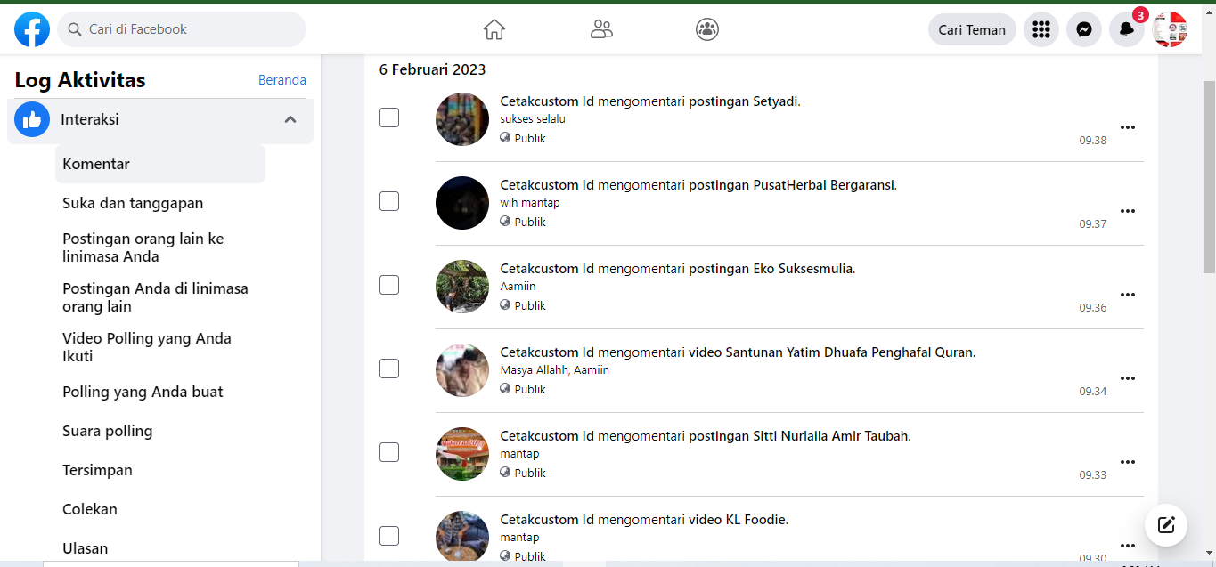This screenshot has width=1216, height=567.
Task: Open Messenger chat icon
Action: (1084, 29)
